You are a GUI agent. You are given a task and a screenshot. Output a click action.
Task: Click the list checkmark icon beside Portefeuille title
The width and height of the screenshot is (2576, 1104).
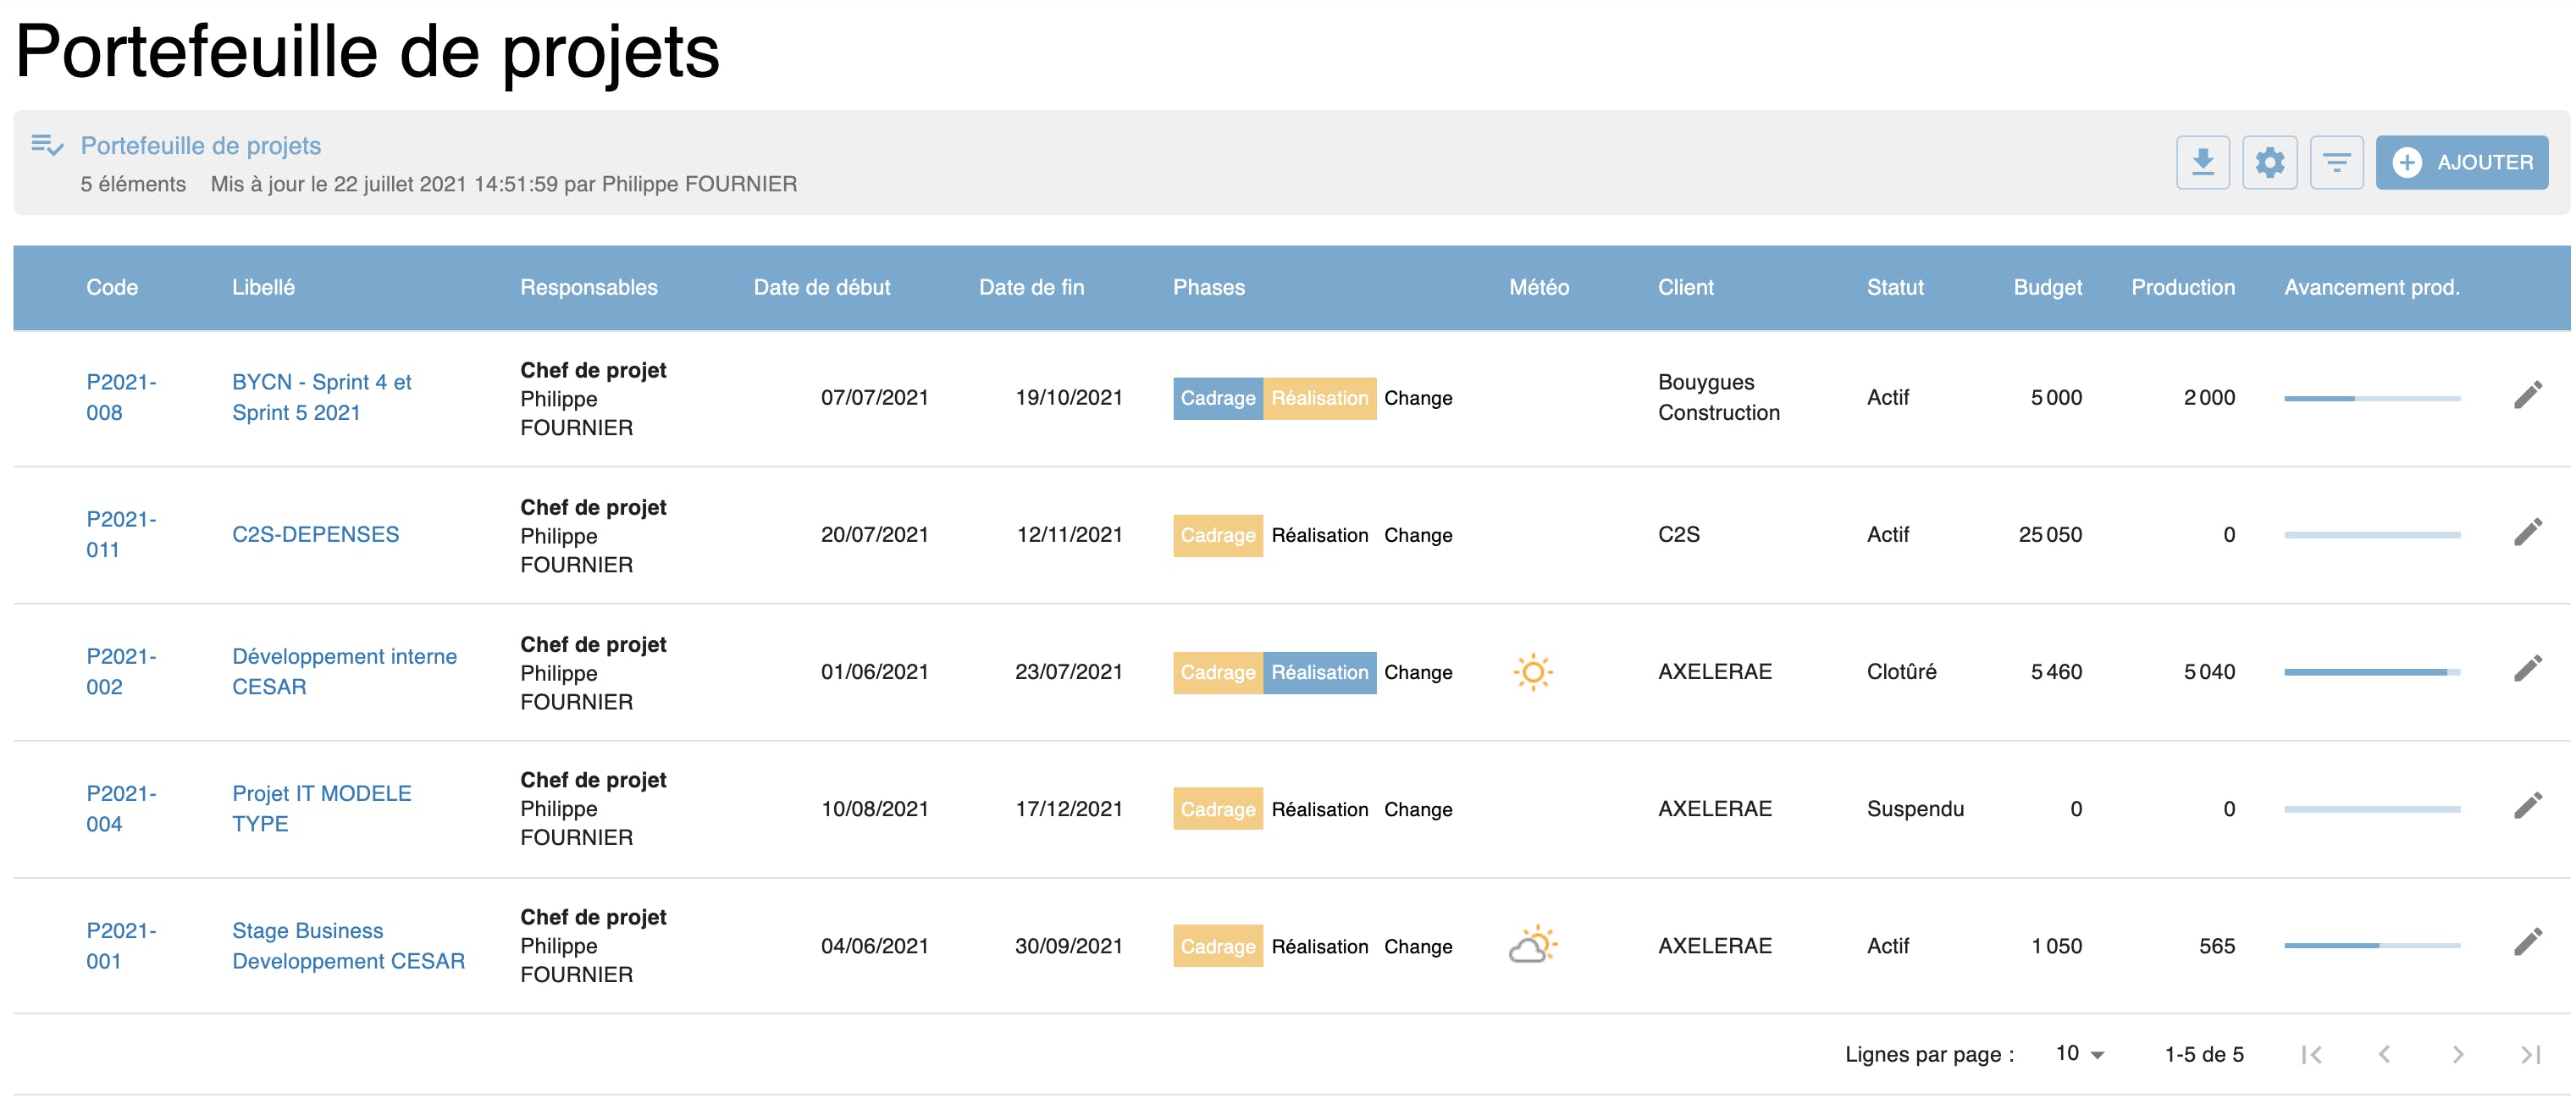[x=47, y=146]
